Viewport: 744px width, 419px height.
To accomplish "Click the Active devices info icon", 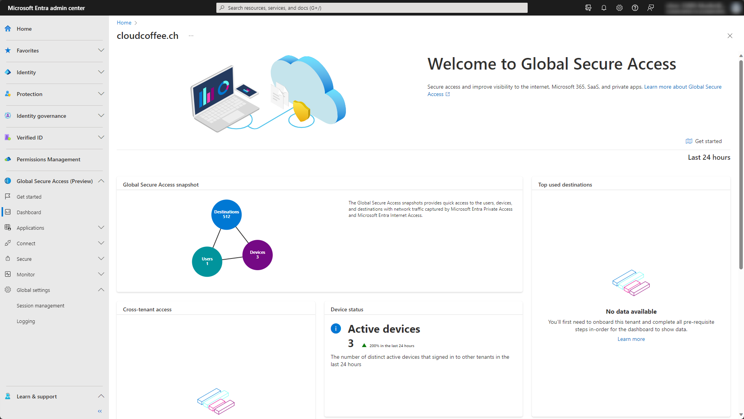I will (335, 328).
